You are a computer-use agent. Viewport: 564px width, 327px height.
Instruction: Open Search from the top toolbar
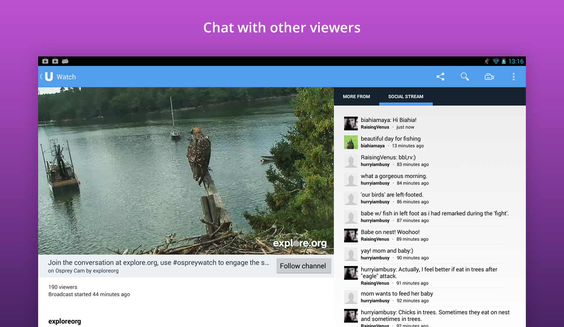(x=465, y=77)
